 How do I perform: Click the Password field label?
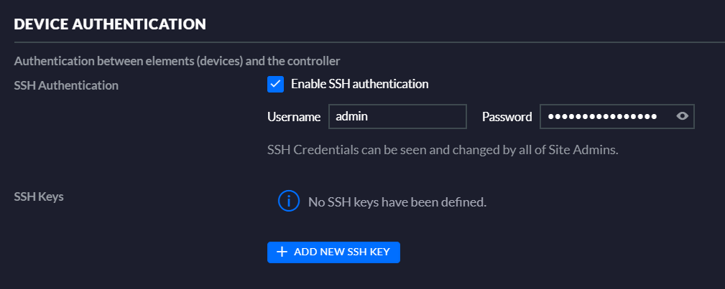tap(507, 117)
